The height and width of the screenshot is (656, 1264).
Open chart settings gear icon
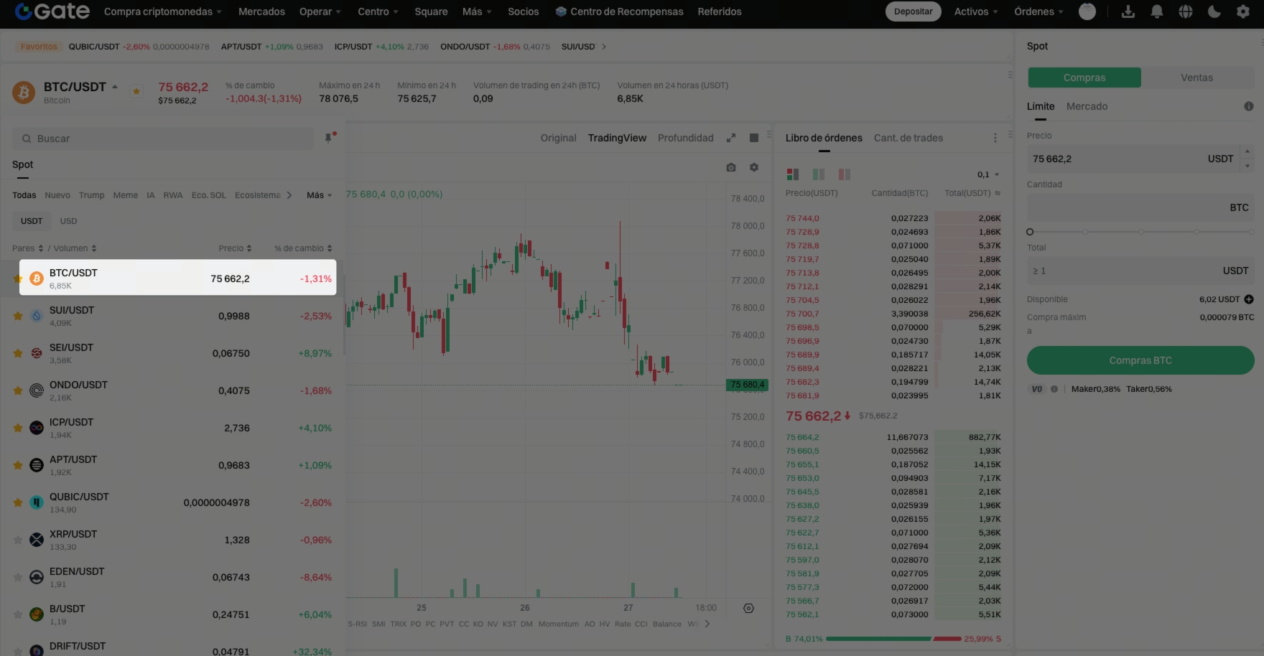[754, 167]
